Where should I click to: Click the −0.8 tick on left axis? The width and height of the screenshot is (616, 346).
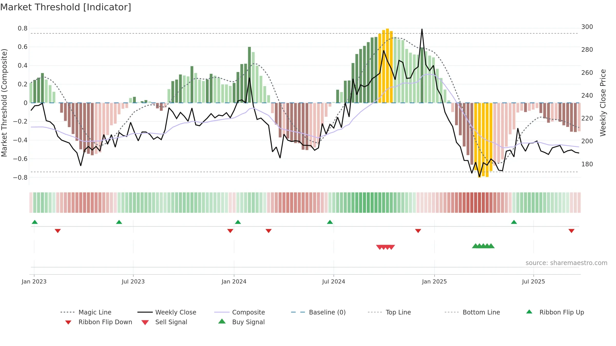(x=20, y=177)
